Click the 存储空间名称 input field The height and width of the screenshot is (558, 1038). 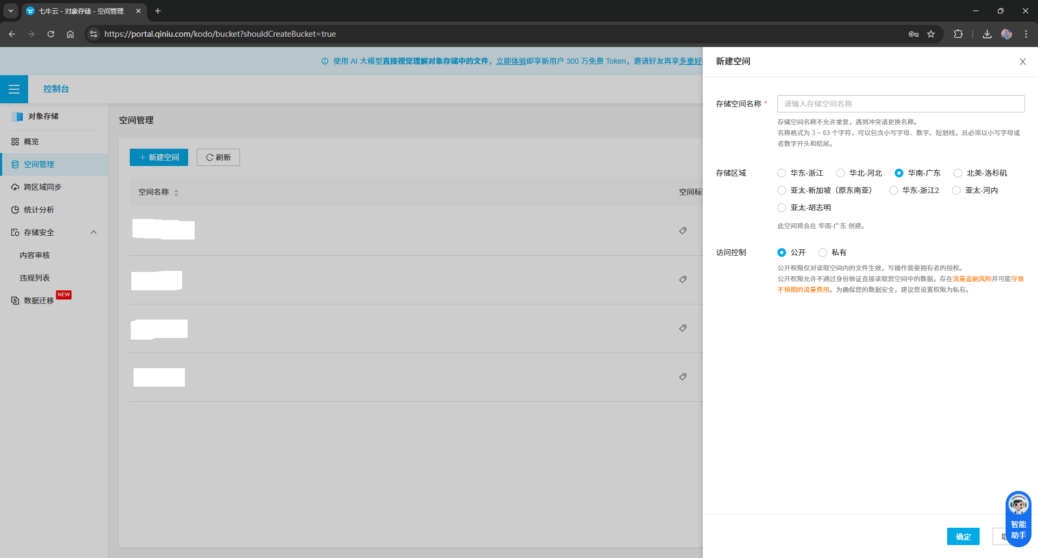pos(901,104)
